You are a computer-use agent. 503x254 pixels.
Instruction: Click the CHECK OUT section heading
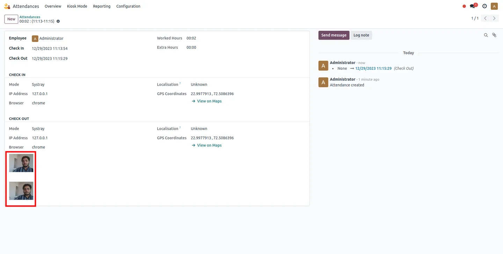click(x=19, y=119)
